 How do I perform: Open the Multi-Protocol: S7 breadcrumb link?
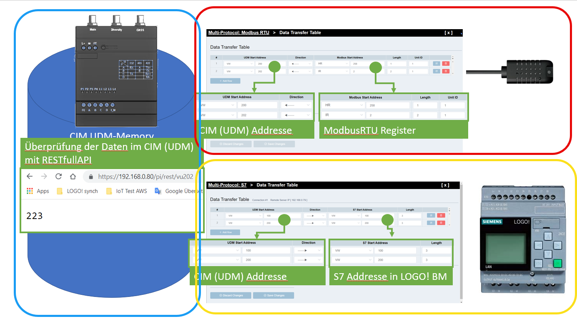point(227,185)
